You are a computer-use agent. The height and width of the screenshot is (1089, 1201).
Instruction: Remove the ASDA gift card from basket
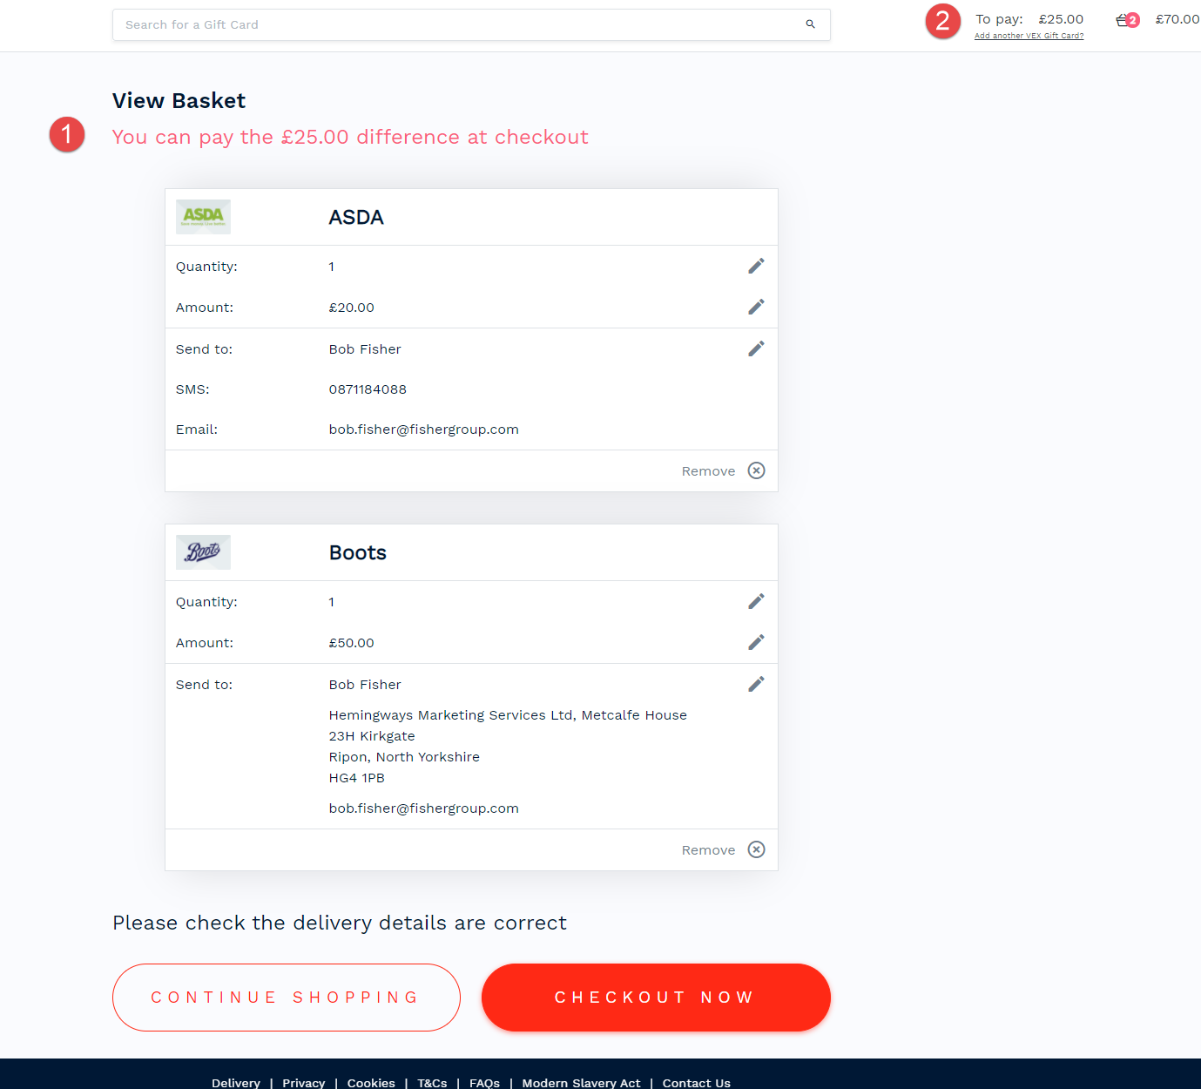tap(756, 470)
